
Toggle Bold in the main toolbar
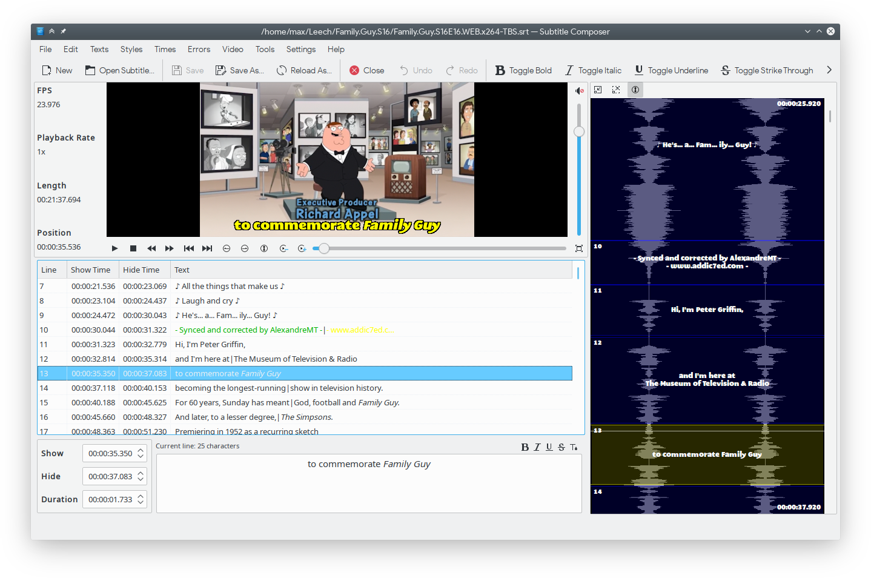click(523, 70)
